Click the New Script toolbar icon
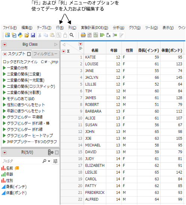Image resolution: width=186 pixels, height=205 pixels. (14, 35)
